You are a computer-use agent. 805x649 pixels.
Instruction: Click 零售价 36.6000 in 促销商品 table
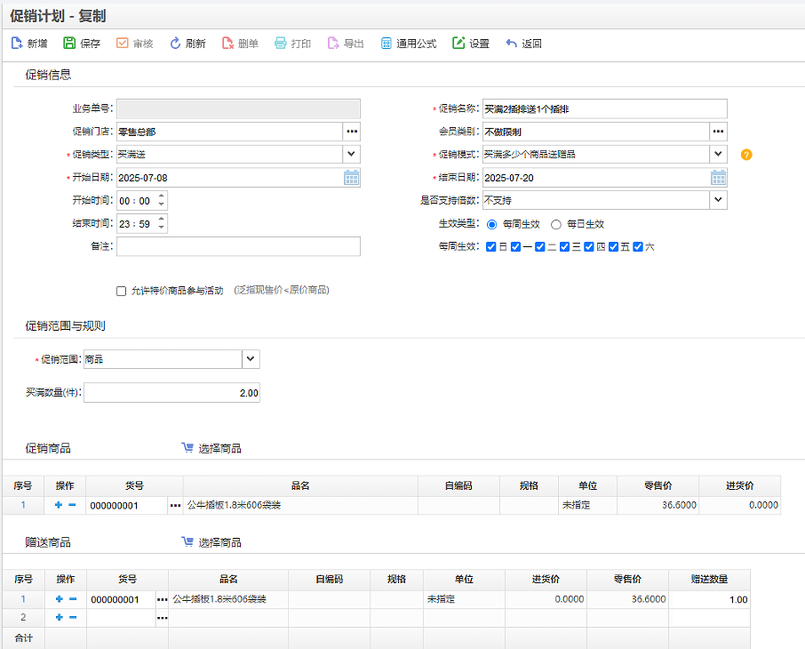658,506
